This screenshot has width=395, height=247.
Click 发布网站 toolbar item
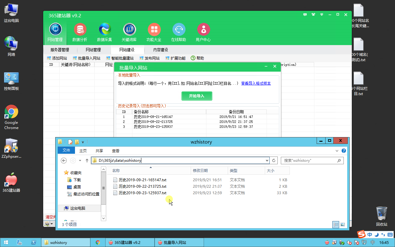tap(150, 58)
